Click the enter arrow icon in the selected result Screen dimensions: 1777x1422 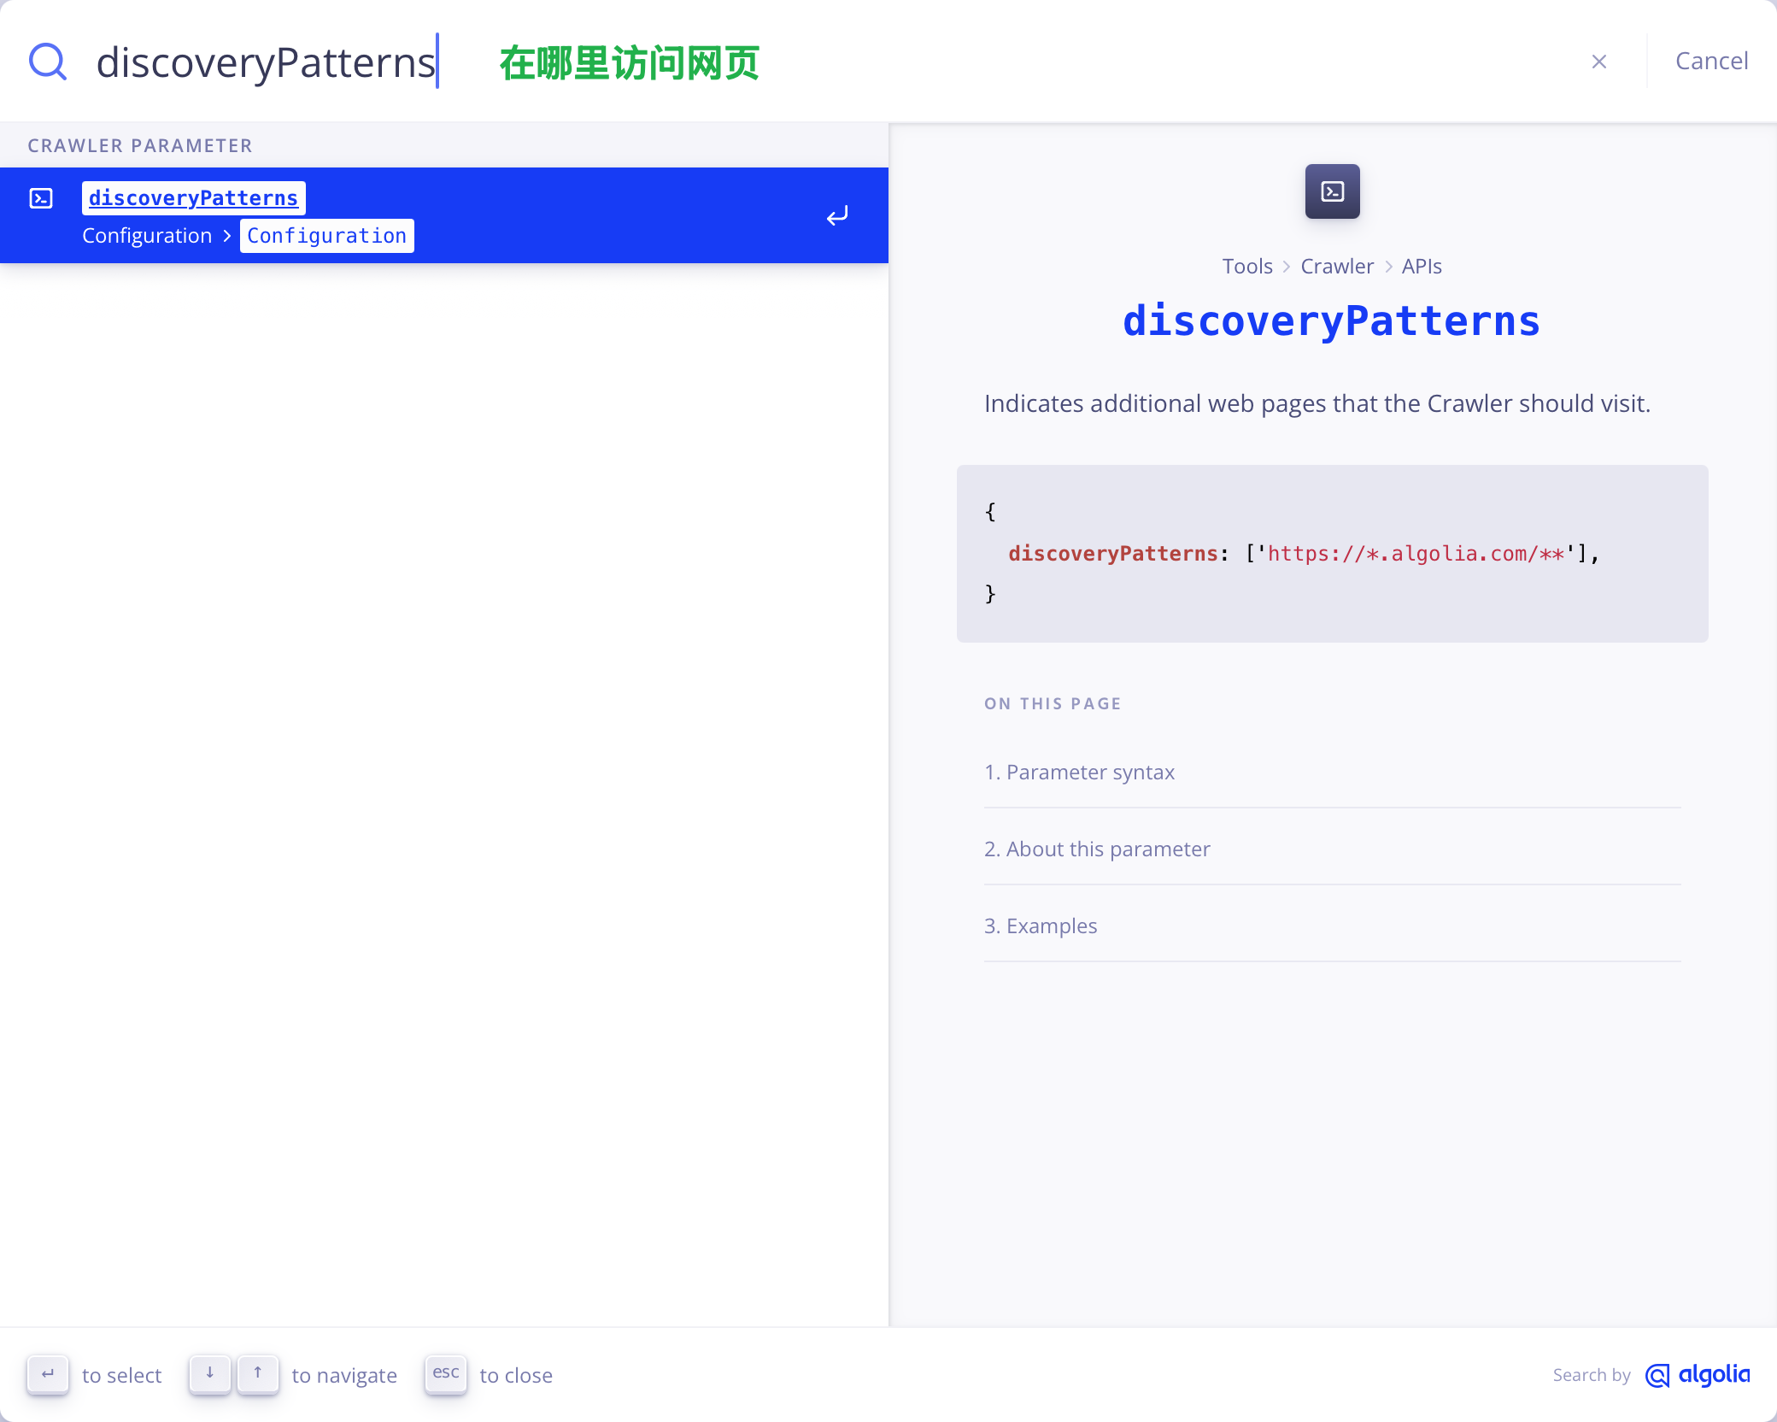837,215
